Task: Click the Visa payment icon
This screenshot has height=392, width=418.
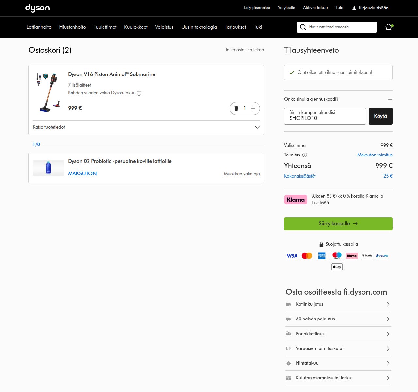Action: (292, 256)
